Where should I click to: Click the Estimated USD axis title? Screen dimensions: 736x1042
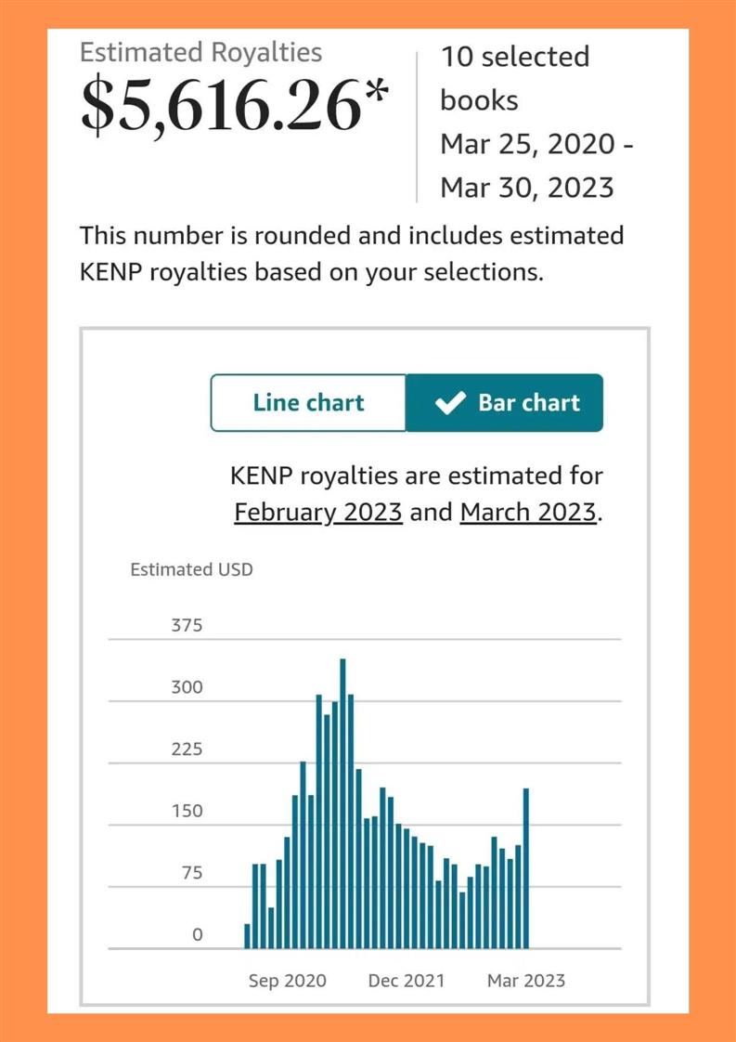[x=191, y=569]
